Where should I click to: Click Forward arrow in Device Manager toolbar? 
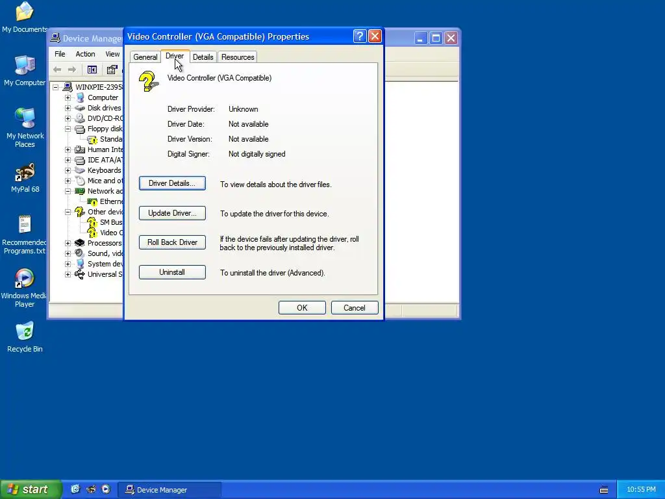pos(72,70)
